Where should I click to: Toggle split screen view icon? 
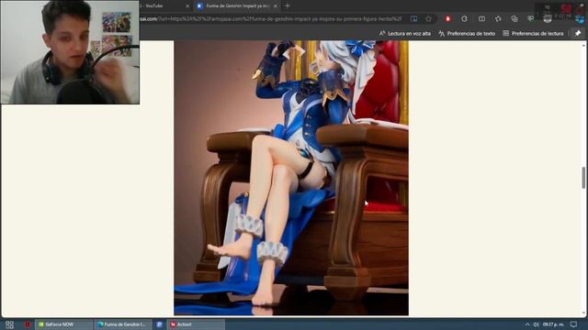coord(481,18)
